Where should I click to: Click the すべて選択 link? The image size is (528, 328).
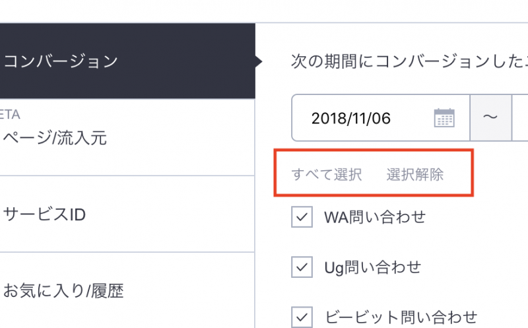click(327, 175)
